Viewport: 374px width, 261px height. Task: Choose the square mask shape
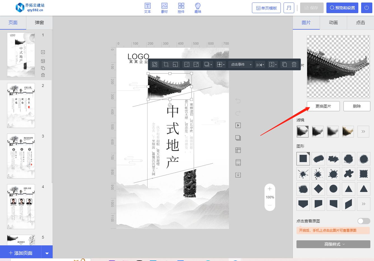303,159
